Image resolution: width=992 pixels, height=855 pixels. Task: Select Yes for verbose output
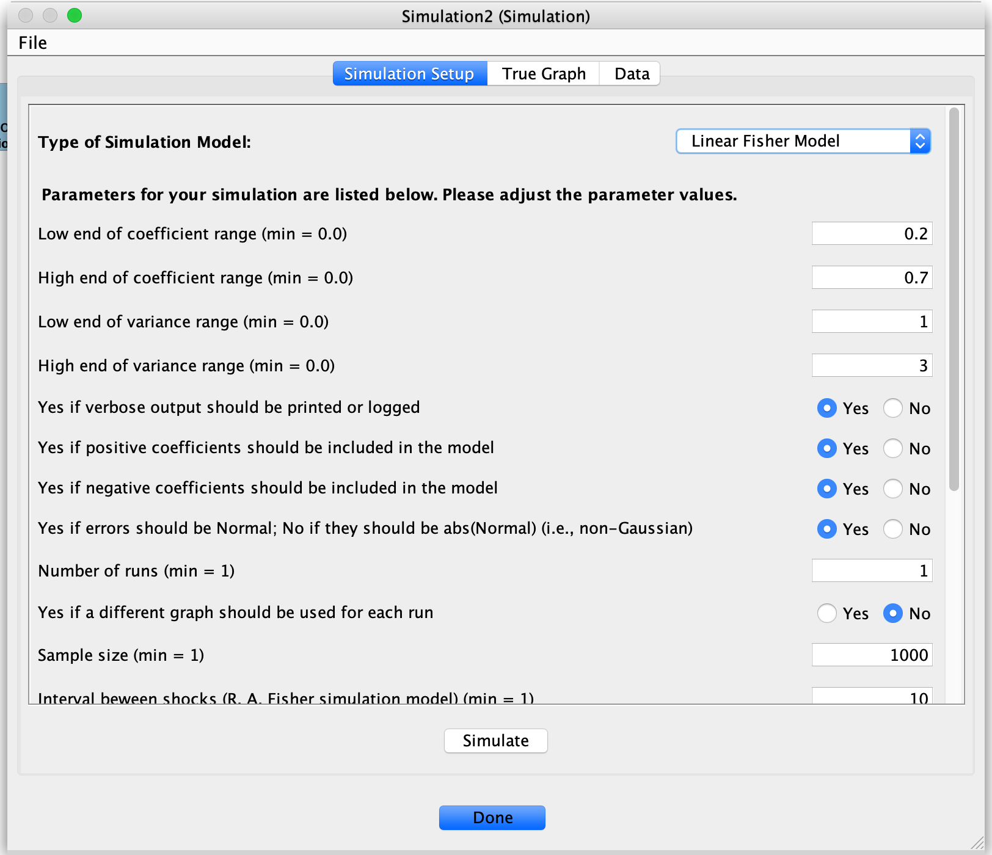(827, 408)
